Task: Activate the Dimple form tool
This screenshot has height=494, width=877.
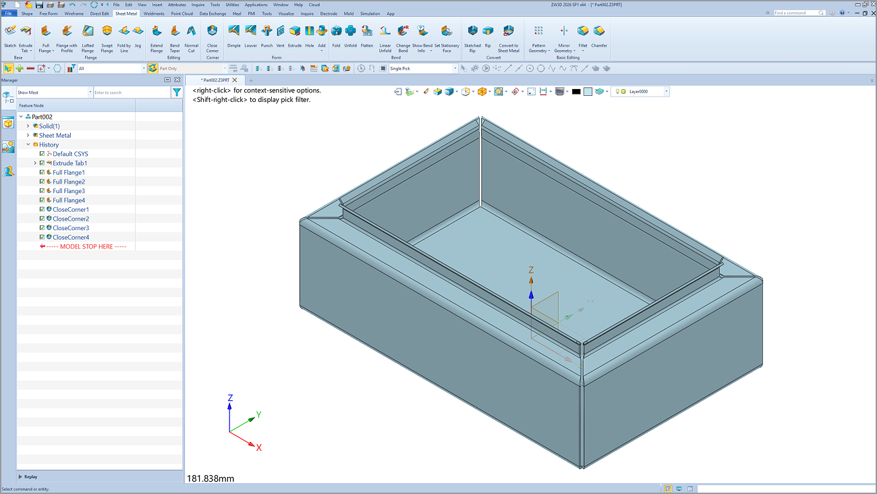Action: pos(233,32)
